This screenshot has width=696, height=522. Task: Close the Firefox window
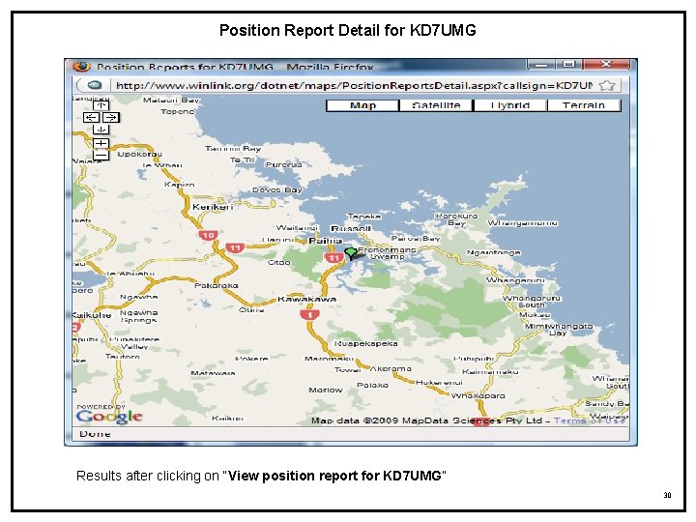[x=606, y=65]
